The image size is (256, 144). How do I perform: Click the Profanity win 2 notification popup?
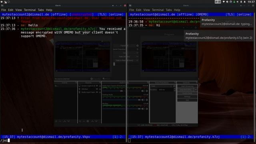[219, 36]
